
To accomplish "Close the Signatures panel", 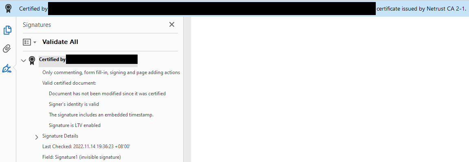I will [x=172, y=24].
